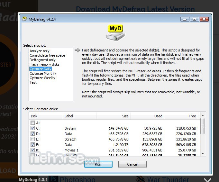Click the Movies 1 label in K: row
The width and height of the screenshot is (219, 182).
[x=71, y=150]
